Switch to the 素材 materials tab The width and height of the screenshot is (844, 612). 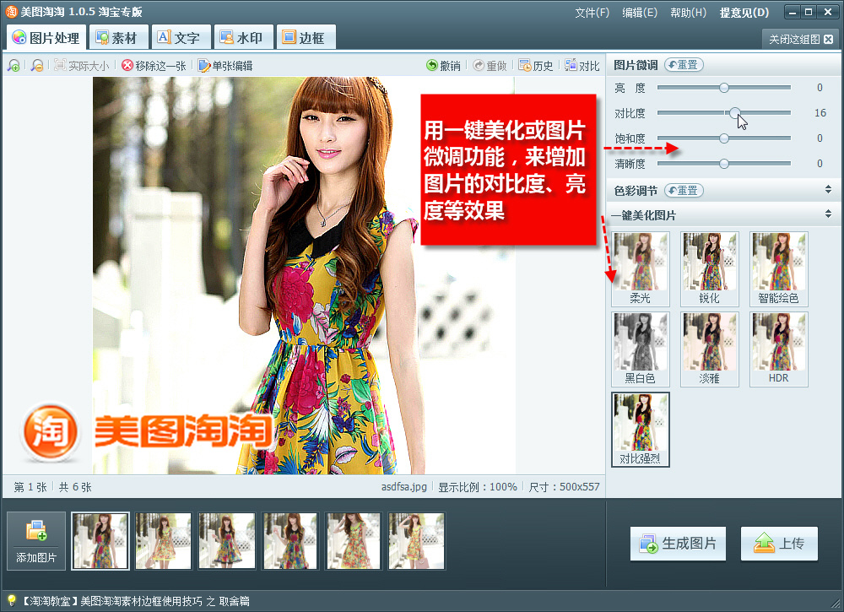coord(116,38)
